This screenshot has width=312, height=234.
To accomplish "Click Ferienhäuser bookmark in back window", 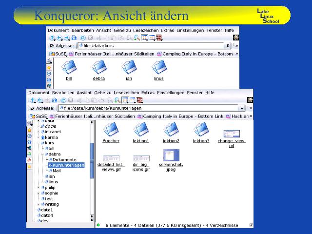I will (112, 54).
